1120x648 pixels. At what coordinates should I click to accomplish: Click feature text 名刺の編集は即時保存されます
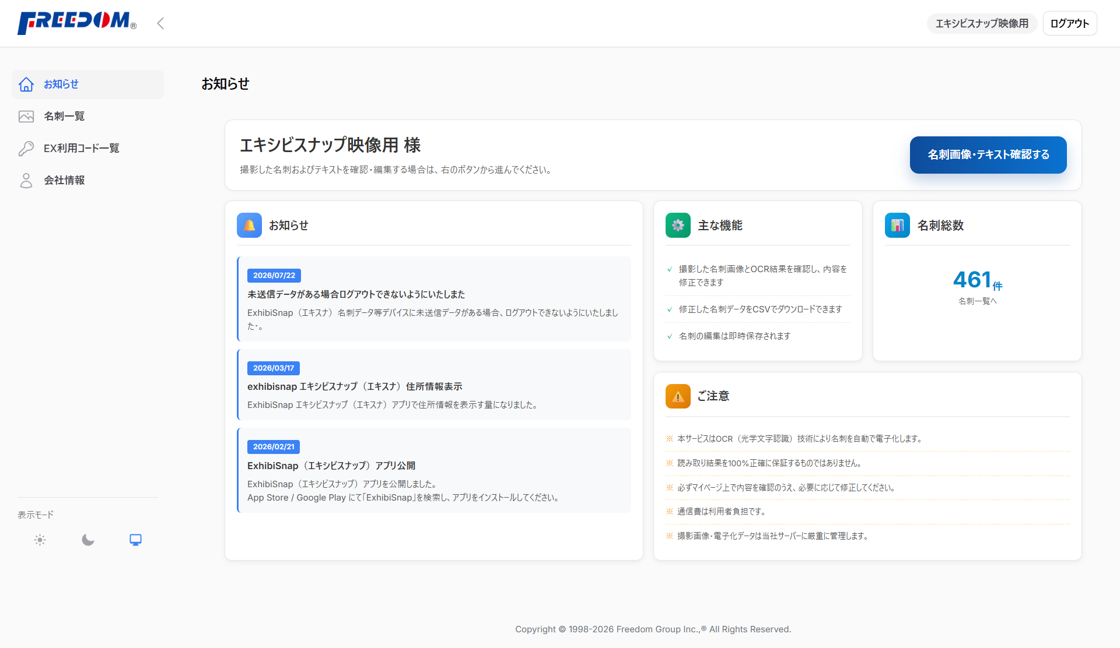pos(734,336)
